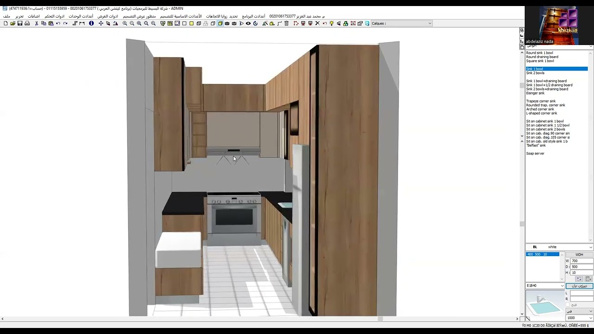Click the Paste clipboard icon
The height and width of the screenshot is (334, 594).
pyautogui.click(x=51, y=23)
